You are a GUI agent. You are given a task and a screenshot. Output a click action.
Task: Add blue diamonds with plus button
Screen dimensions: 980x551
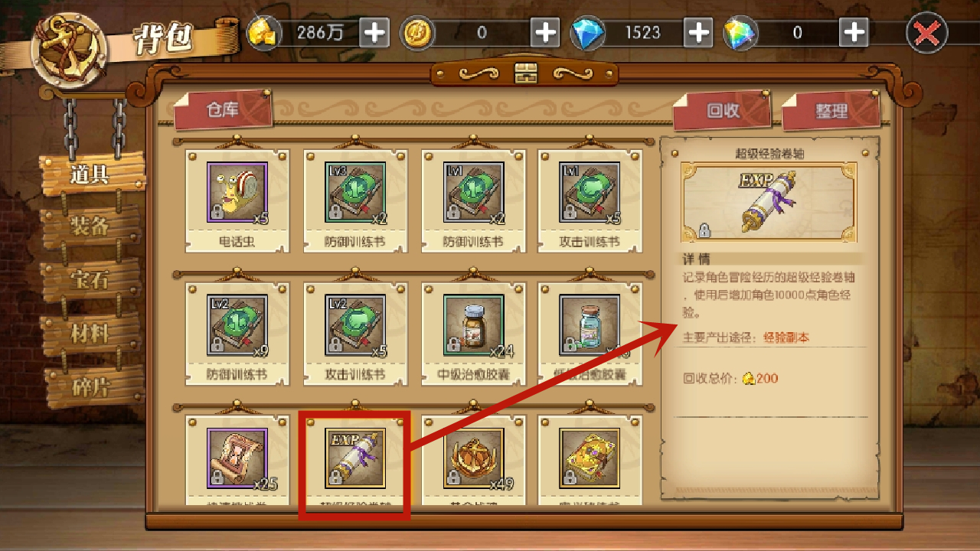(698, 32)
